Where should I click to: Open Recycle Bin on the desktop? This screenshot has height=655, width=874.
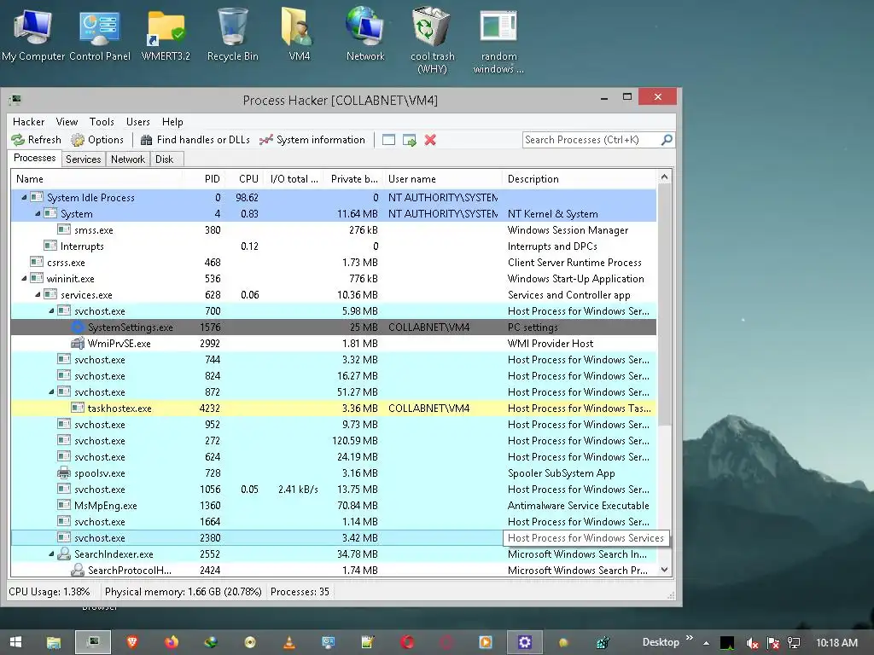[x=232, y=34]
